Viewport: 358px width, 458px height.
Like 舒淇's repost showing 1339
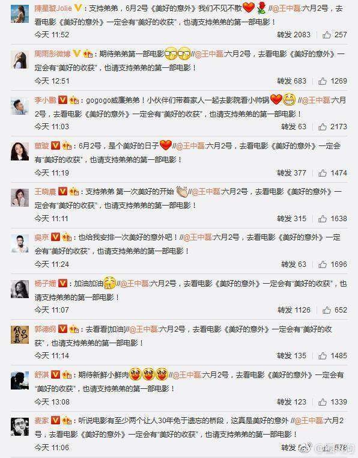[323, 402]
